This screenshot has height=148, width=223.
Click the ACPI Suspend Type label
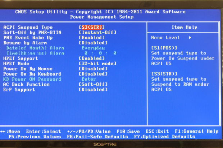point(28,27)
